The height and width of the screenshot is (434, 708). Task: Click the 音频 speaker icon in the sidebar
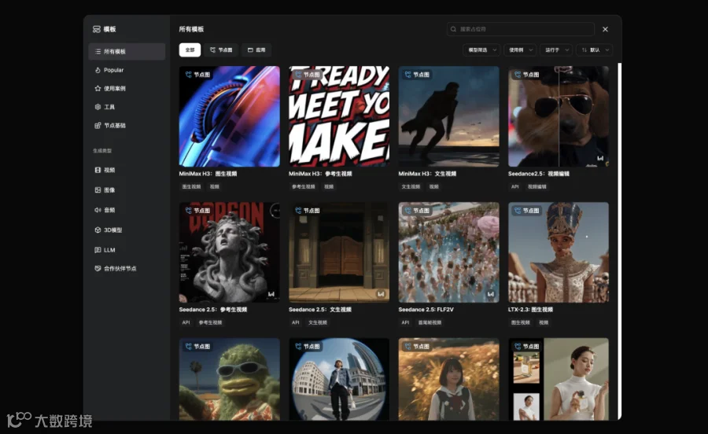[98, 210]
